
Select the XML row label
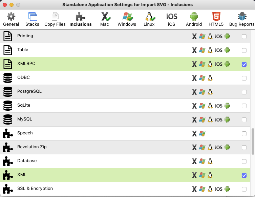pyautogui.click(x=22, y=175)
